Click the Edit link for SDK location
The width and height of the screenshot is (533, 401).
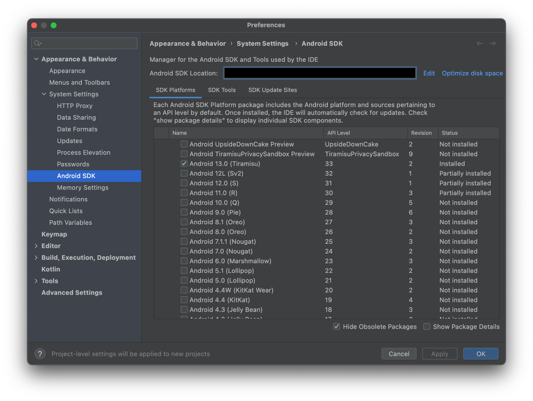[429, 73]
